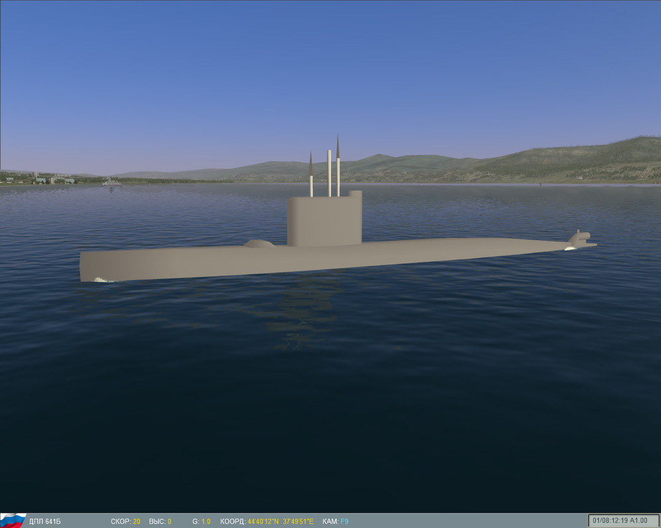Select the mission clock showing 01/08:12:19
Viewport: 661px width, 528px height.
click(611, 520)
